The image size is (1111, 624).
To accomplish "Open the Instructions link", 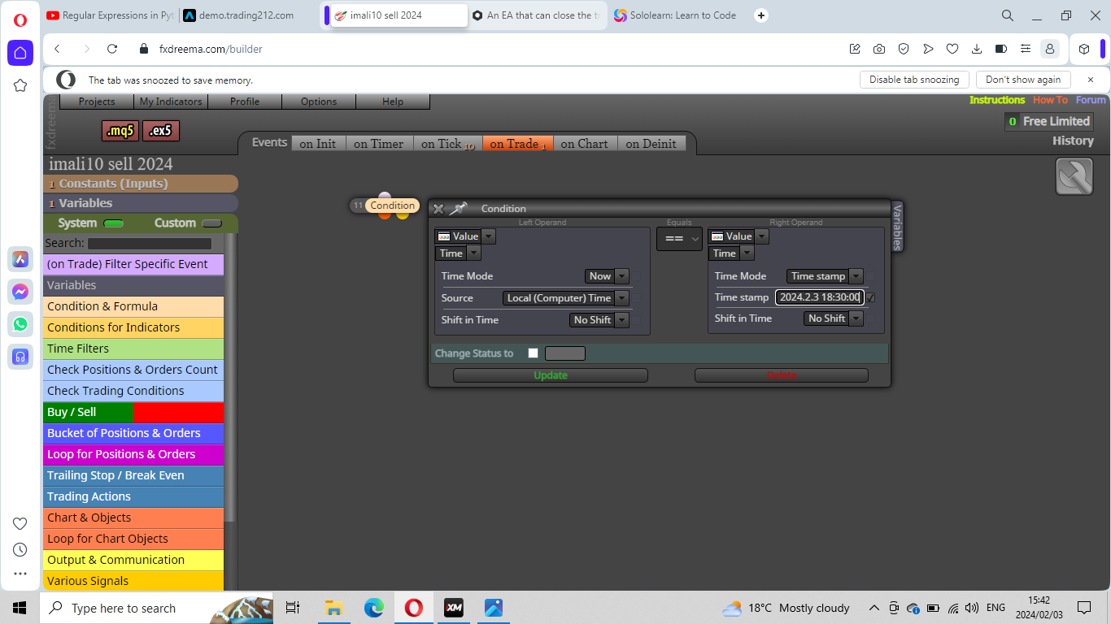I will [x=997, y=100].
